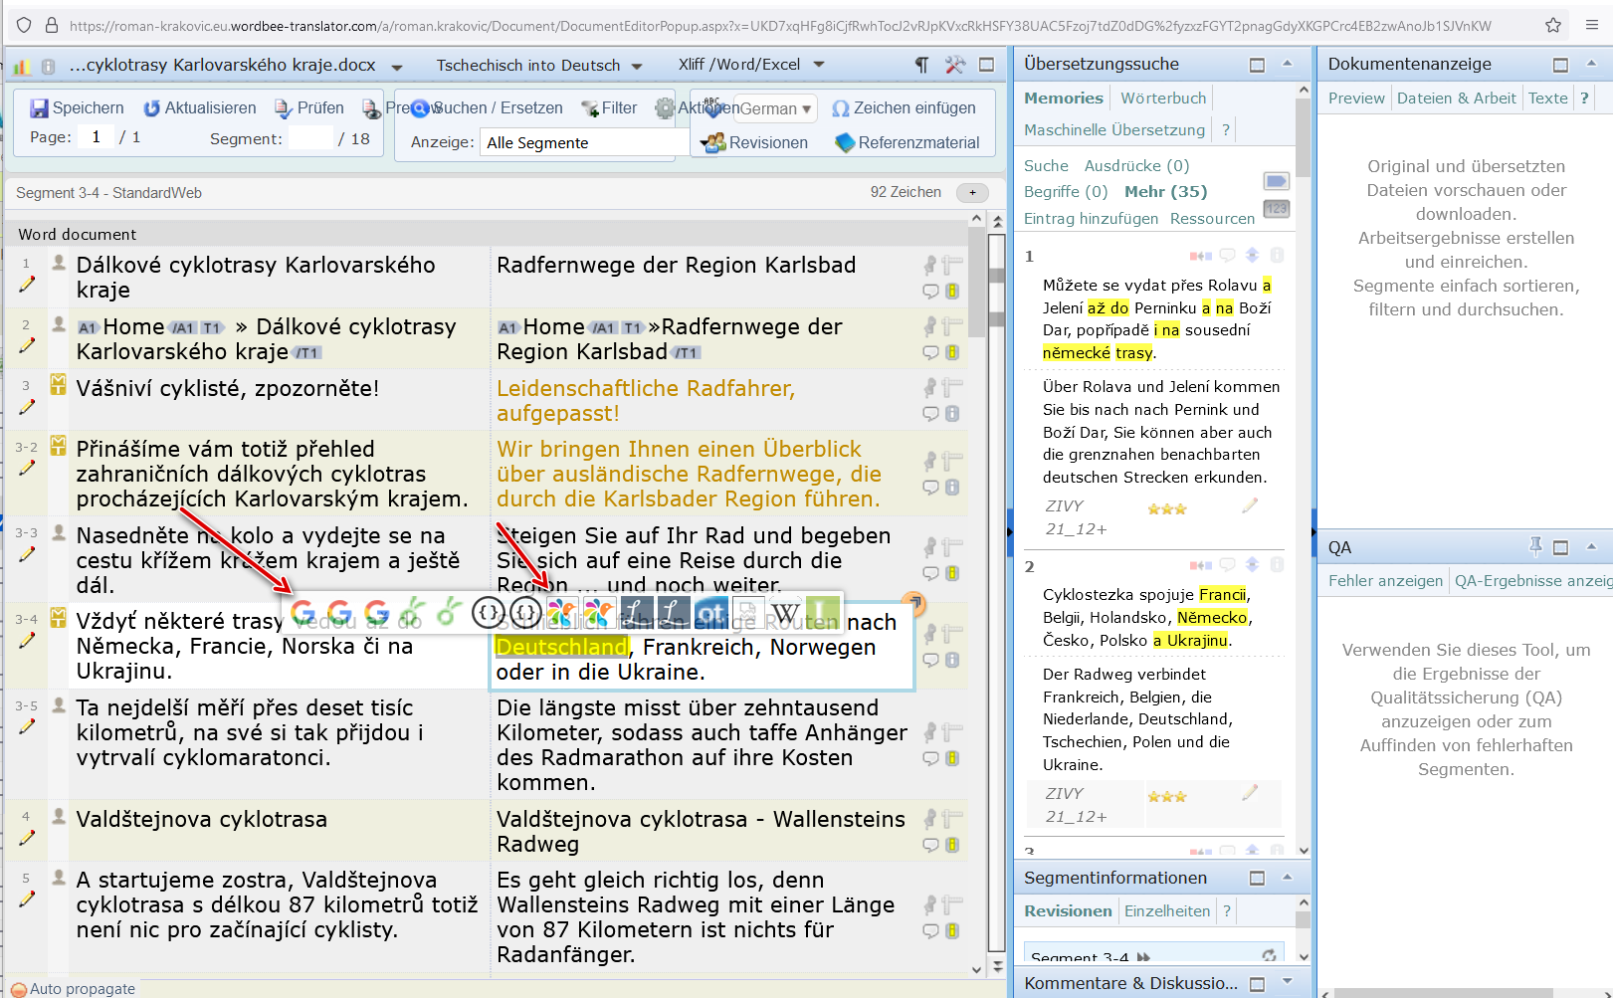
Task: Click the green 'I' icon in floating toolbar
Action: (823, 613)
